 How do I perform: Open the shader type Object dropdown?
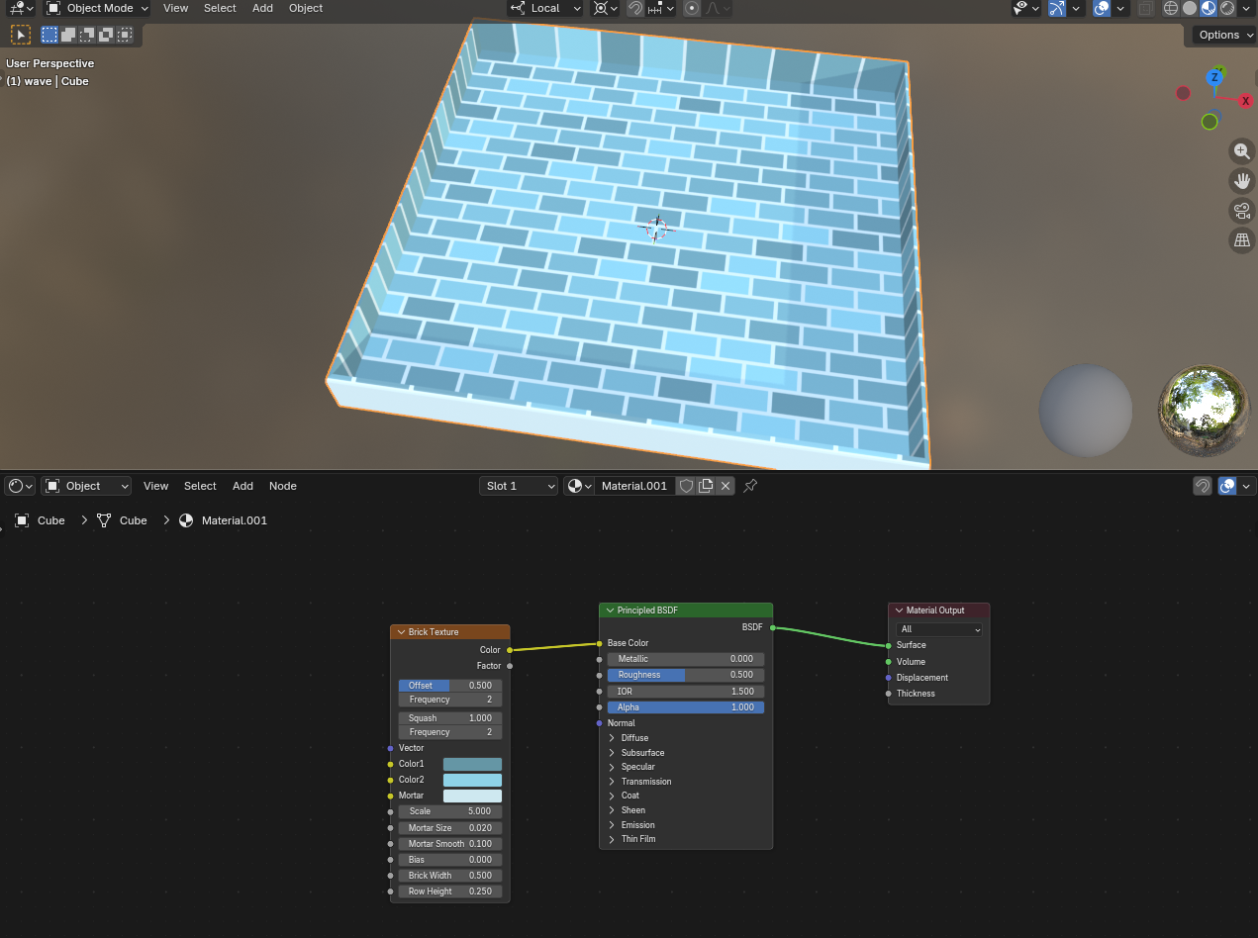[86, 486]
